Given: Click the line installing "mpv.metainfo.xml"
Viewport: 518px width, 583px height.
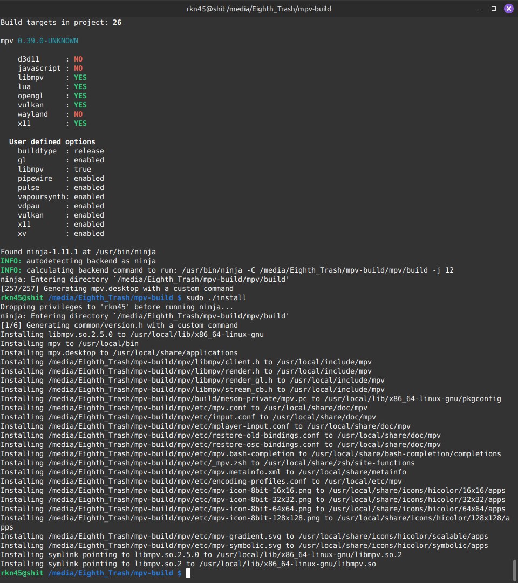Looking at the screenshot, I should point(203,472).
